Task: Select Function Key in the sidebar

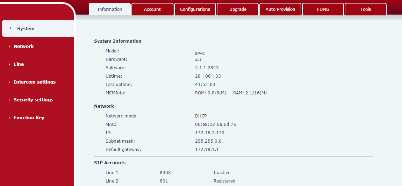Action: 29,118
